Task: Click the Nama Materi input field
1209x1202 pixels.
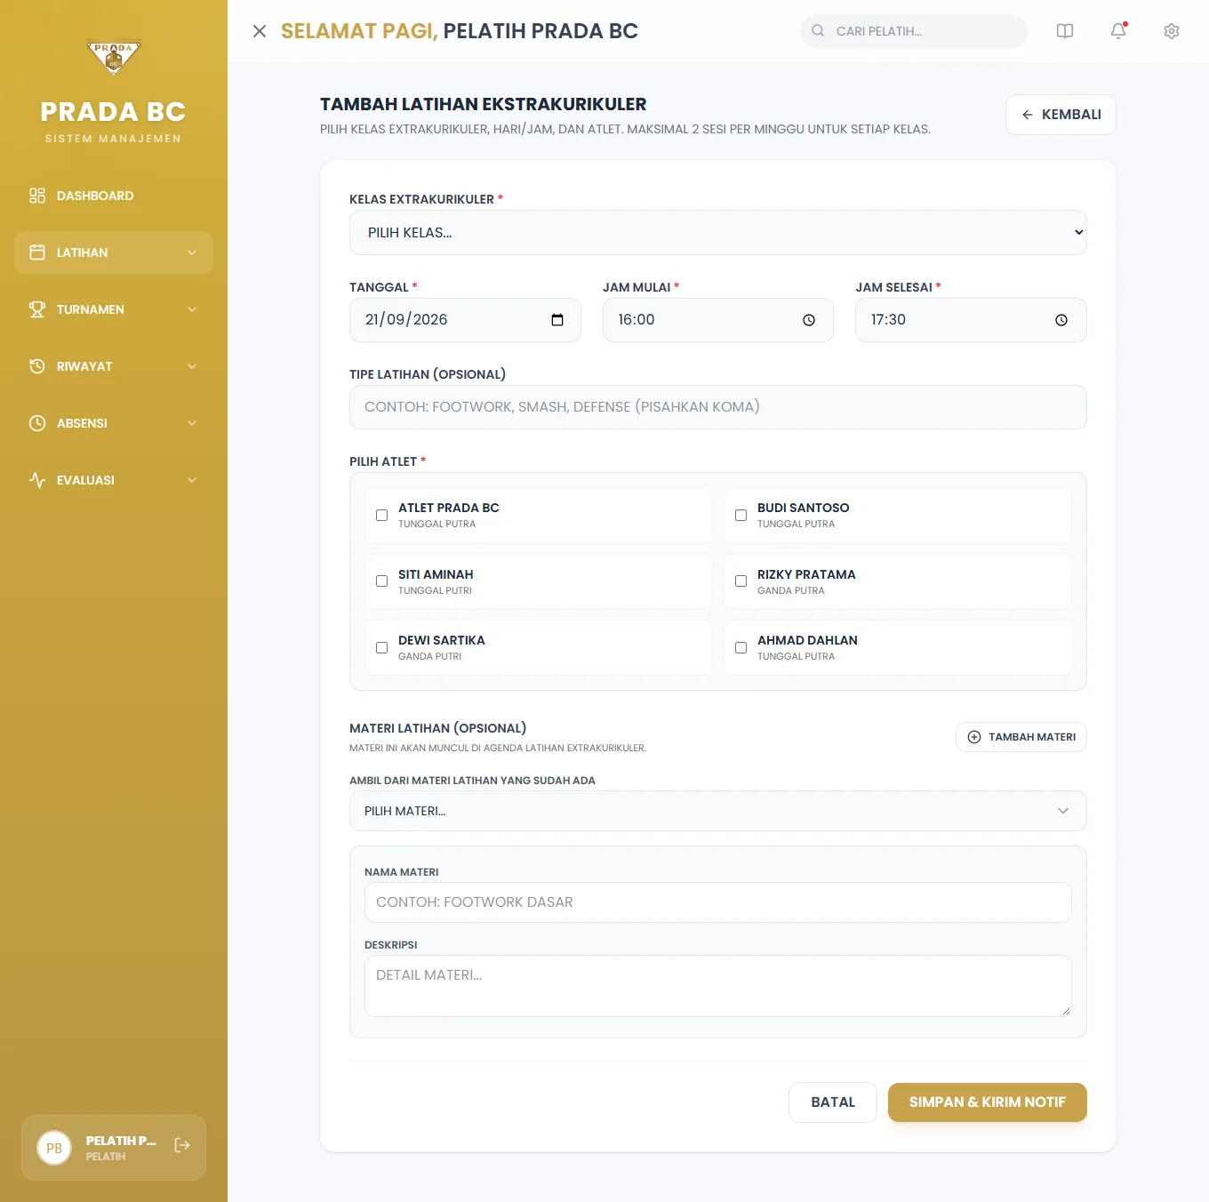Action: 718,902
